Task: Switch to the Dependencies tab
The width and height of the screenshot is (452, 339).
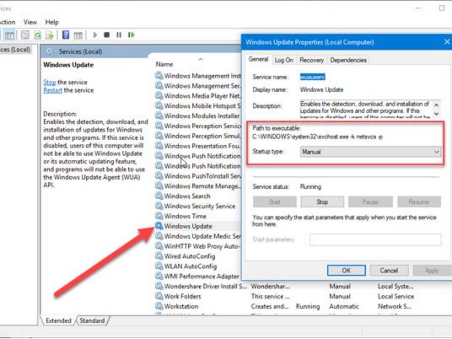Action: tap(348, 60)
